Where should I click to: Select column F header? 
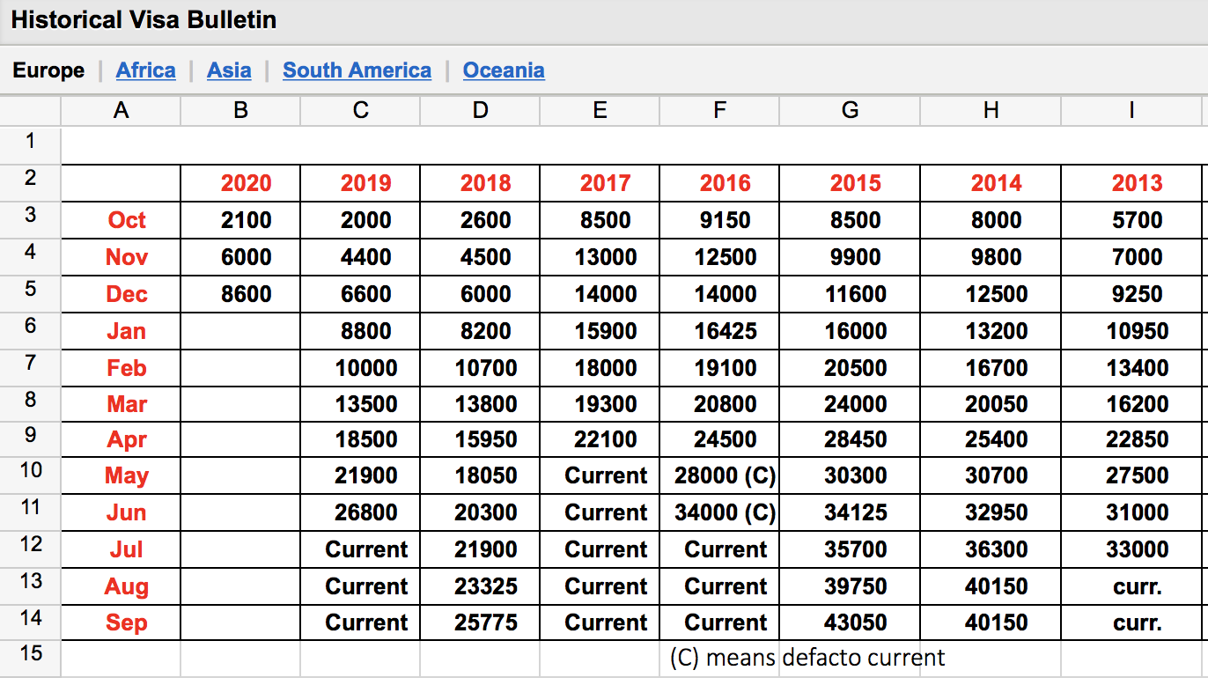pyautogui.click(x=719, y=111)
